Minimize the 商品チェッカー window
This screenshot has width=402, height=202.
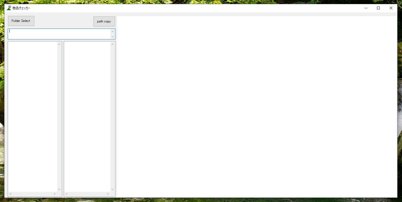click(x=366, y=8)
